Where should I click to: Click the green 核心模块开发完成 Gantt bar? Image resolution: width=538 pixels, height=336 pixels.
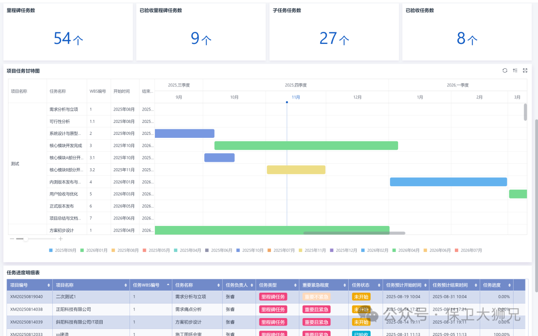[x=306, y=145]
